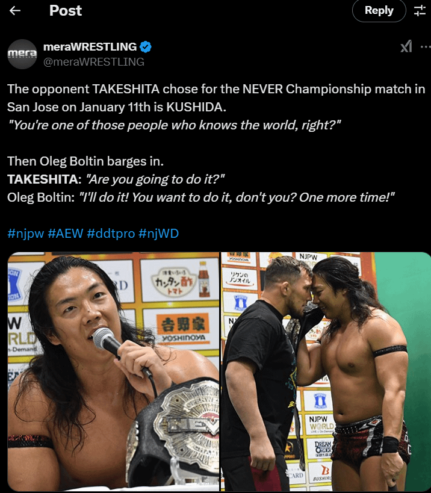Screen dimensions: 431x493
Task: Open the post's three-dot more menu
Action: click(x=426, y=46)
